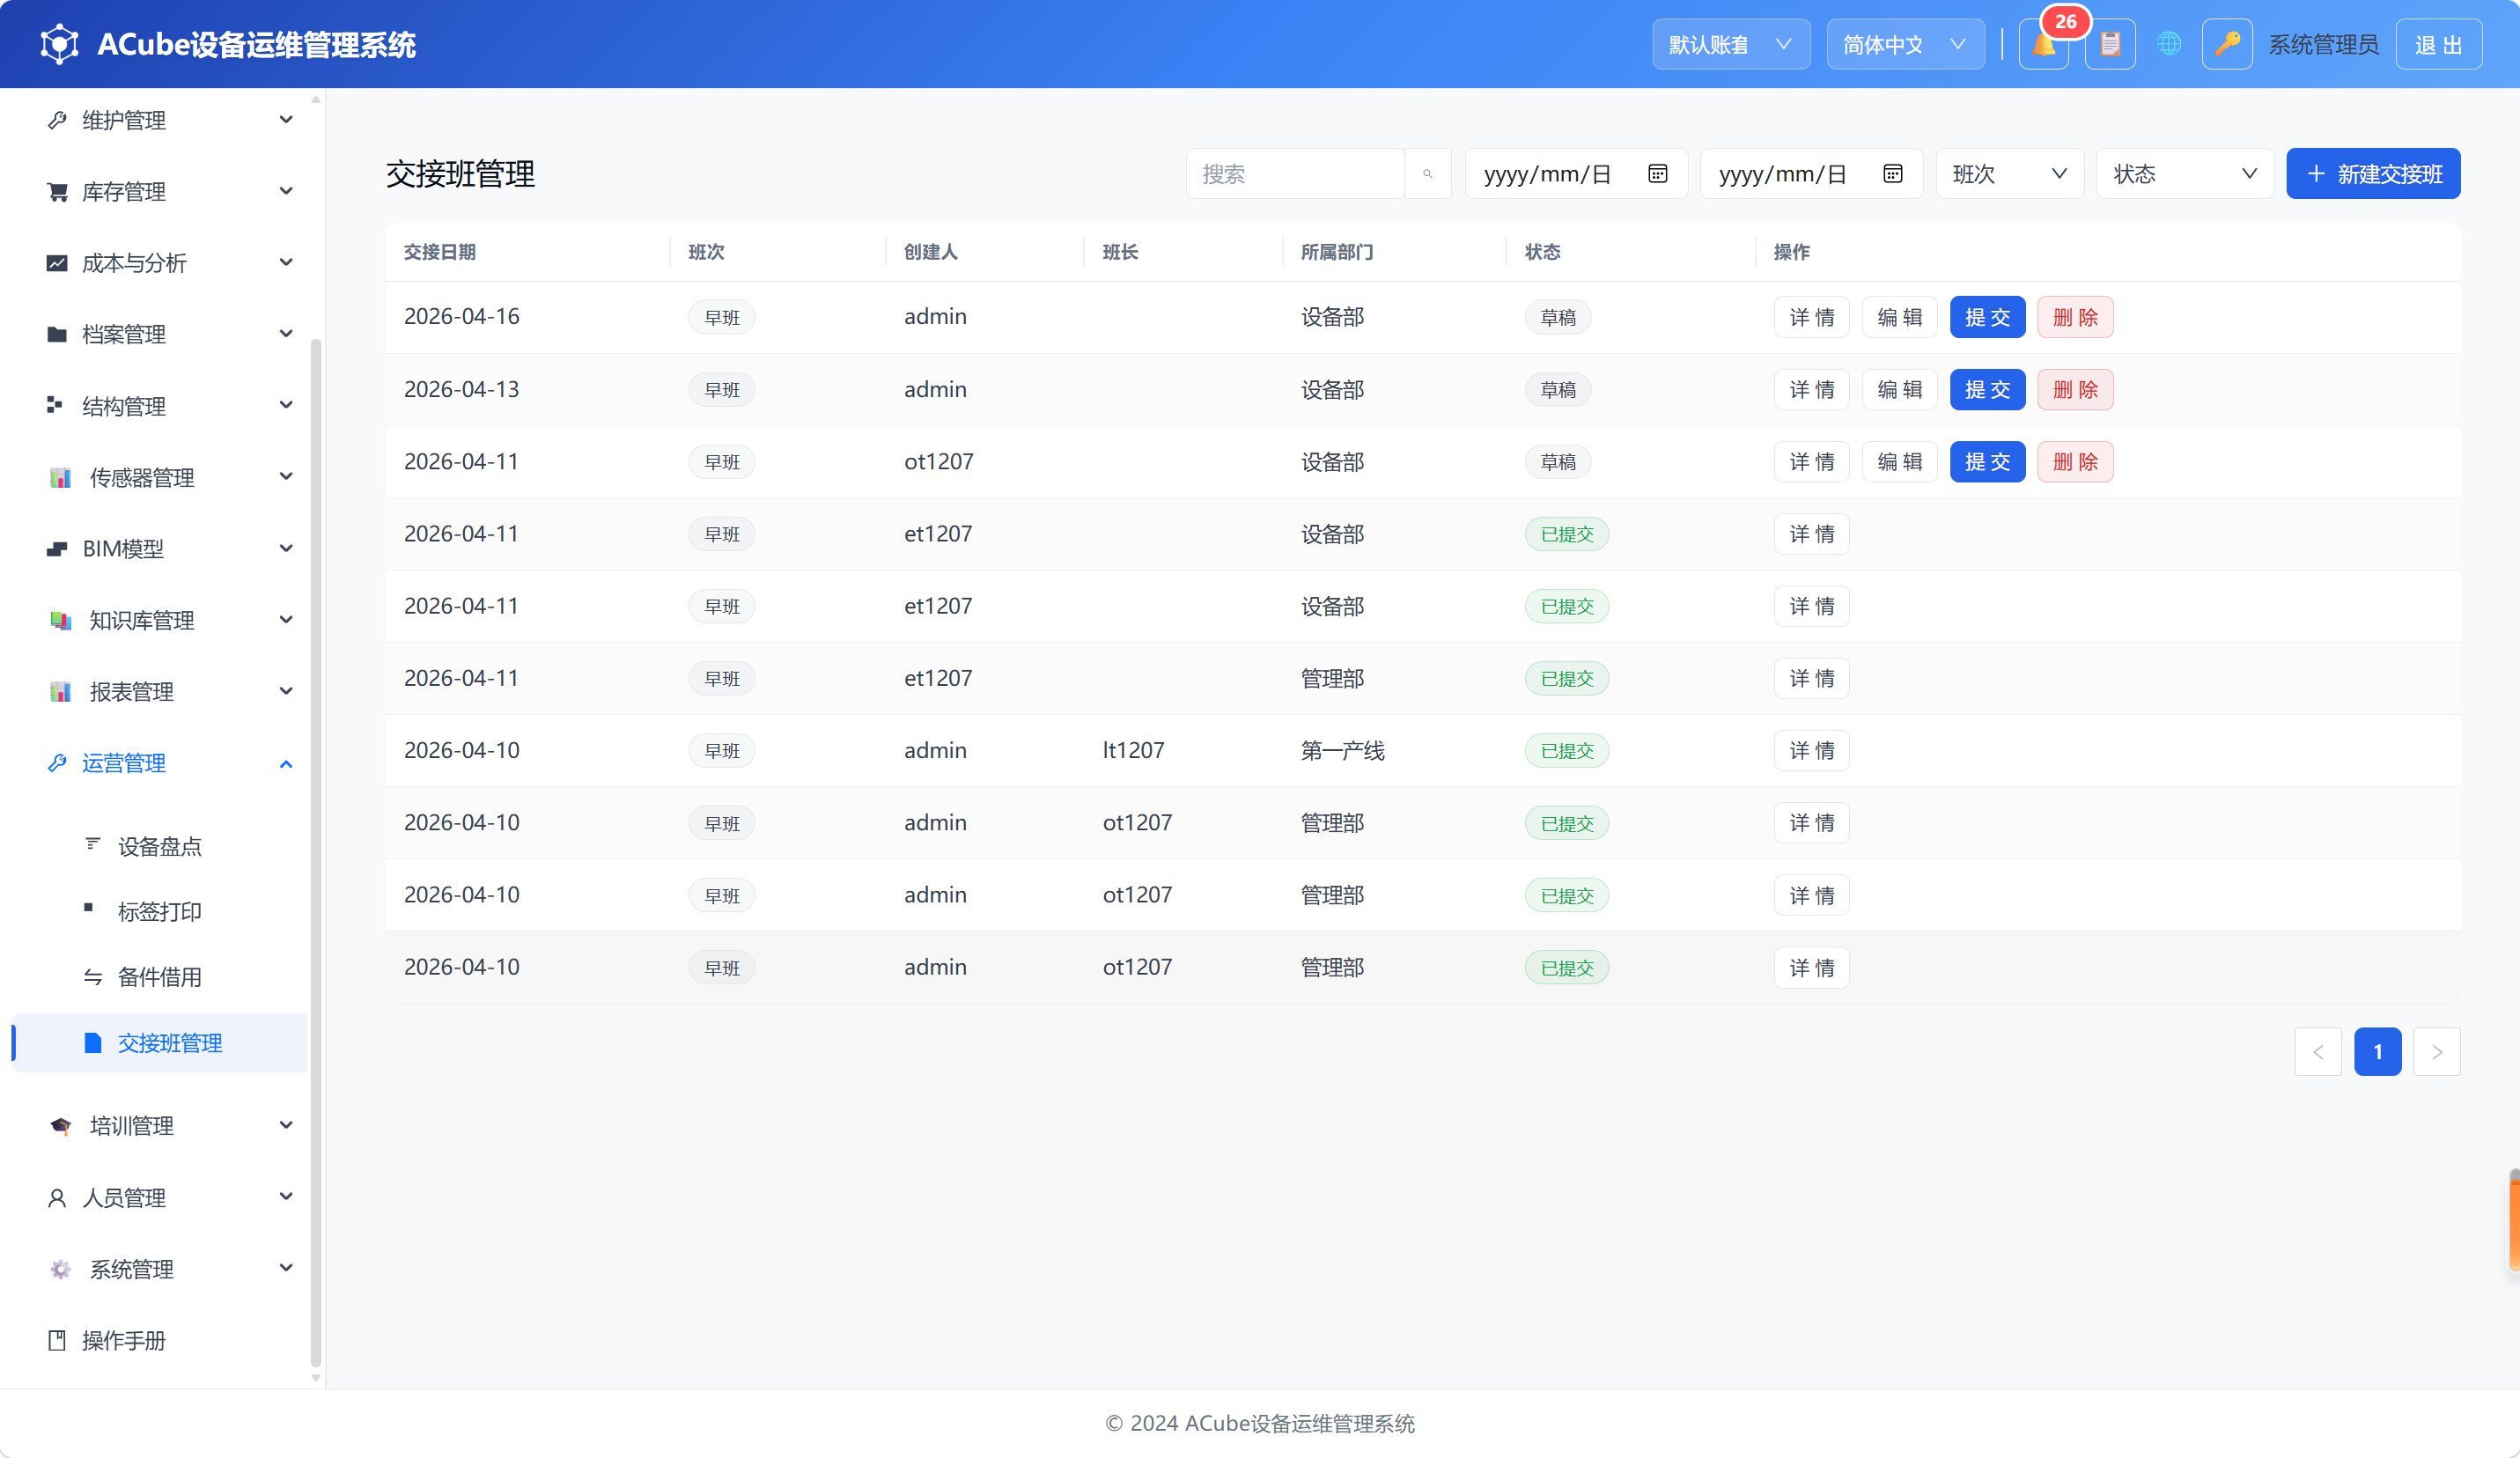Open the 状态 filter dropdown

click(x=2185, y=174)
